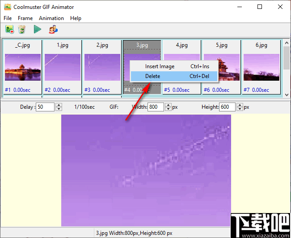Open the Frame menu

pyautogui.click(x=25, y=18)
